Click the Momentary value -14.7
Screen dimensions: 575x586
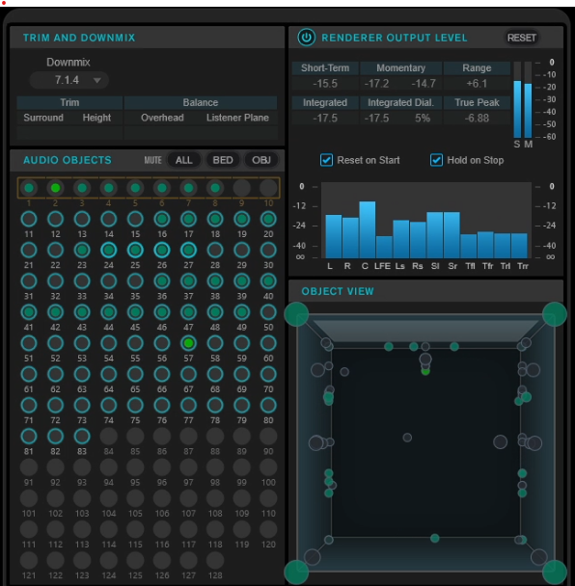[424, 83]
